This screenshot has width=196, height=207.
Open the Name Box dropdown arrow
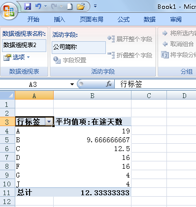click(x=72, y=84)
